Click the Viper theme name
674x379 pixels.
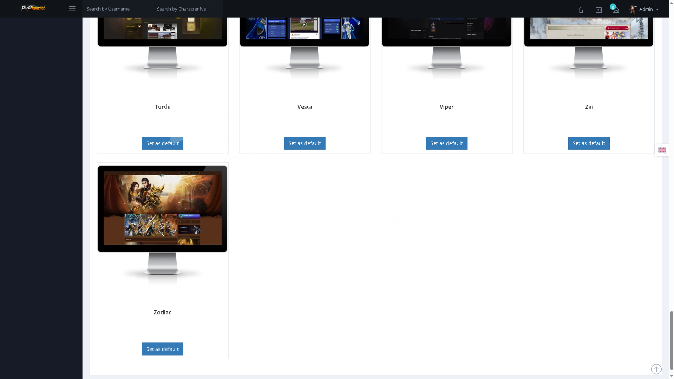pos(446,107)
